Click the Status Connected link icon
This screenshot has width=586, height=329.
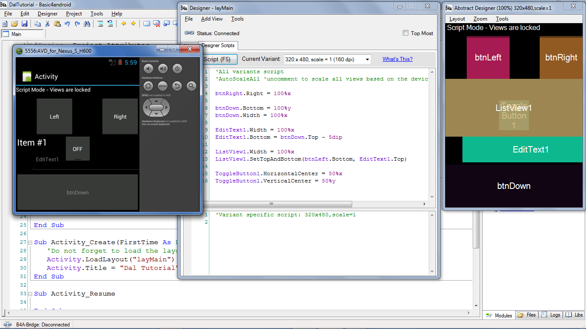tap(189, 33)
